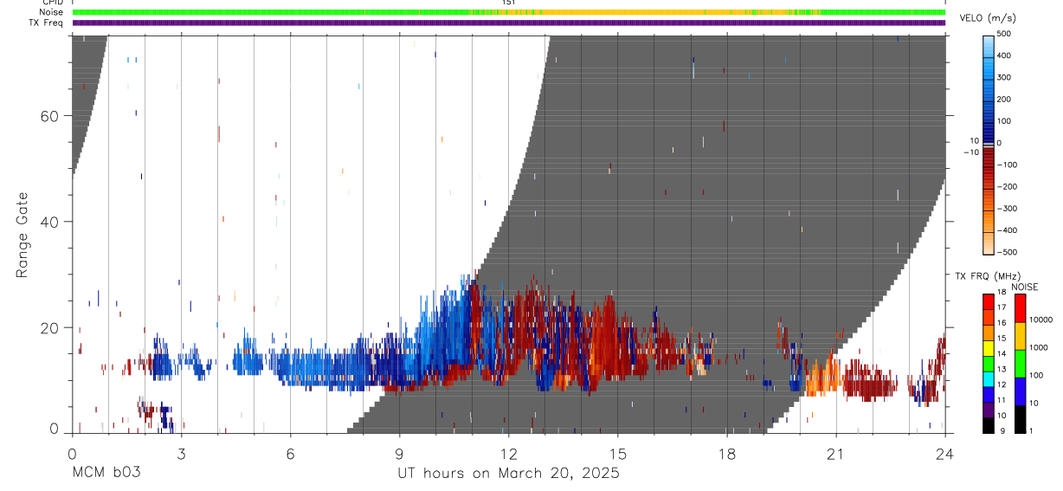
Task: Click velocity scale value '300'
Action: click(1005, 77)
